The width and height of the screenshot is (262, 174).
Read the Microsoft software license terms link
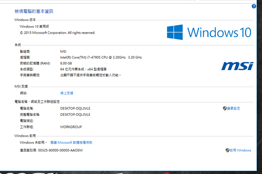(x=71, y=142)
